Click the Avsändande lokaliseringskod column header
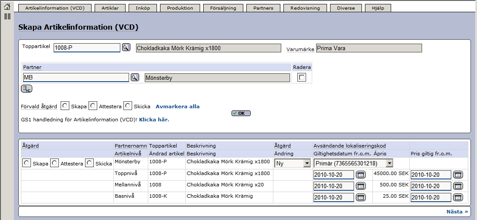Screen dimensions: 477x220 pyautogui.click(x=350, y=146)
